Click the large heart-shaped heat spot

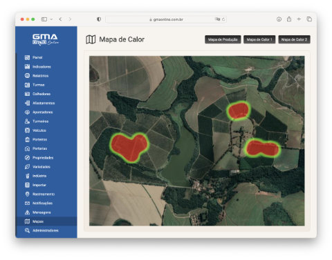pos(129,148)
